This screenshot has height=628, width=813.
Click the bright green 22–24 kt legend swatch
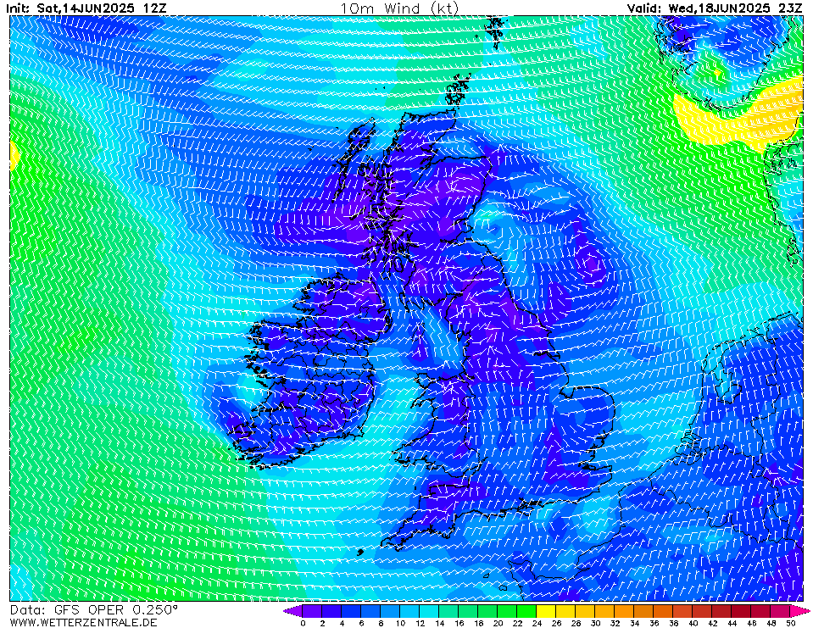click(526, 611)
